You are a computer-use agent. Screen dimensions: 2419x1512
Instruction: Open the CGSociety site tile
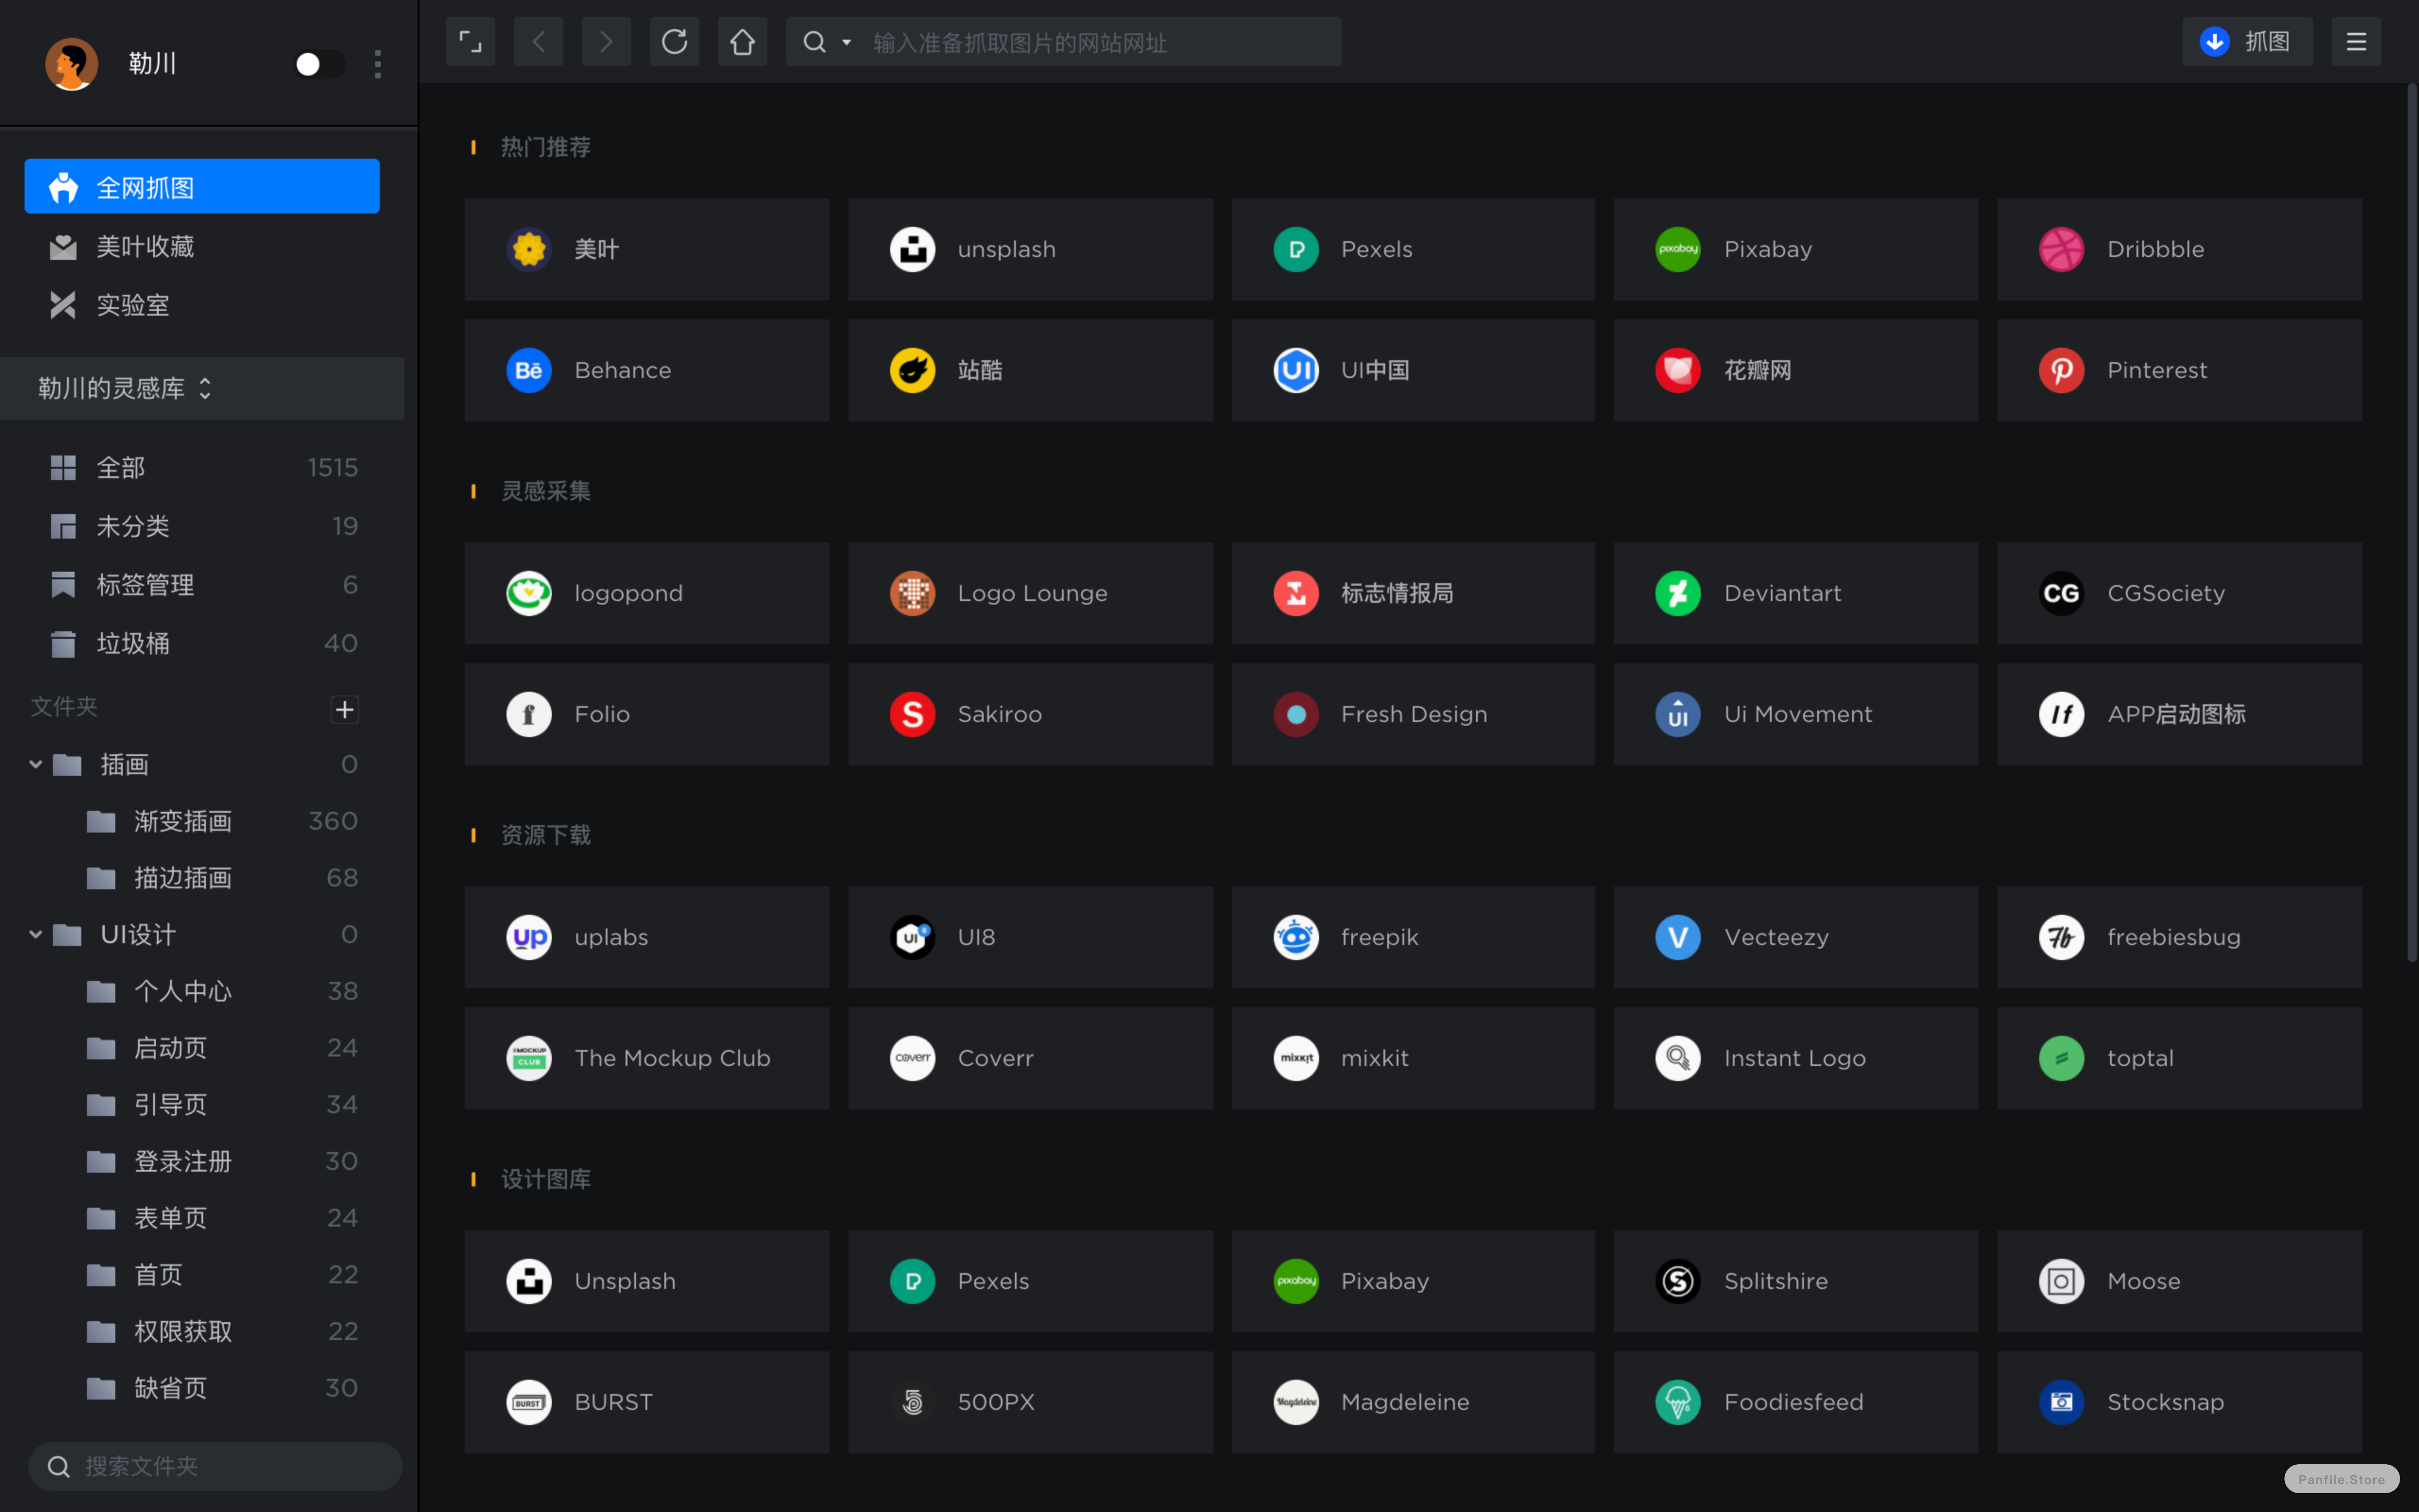[2179, 593]
